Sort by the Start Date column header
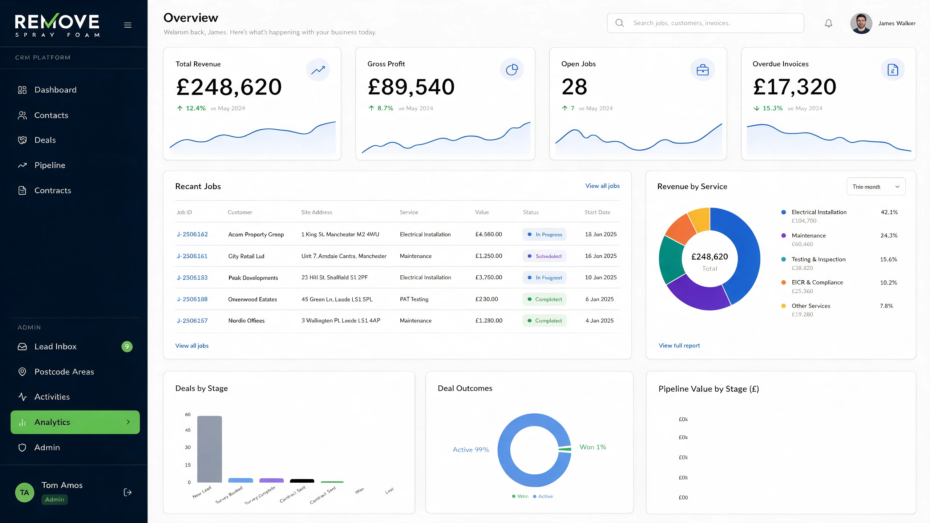Viewport: 930px width, 523px height. point(597,212)
